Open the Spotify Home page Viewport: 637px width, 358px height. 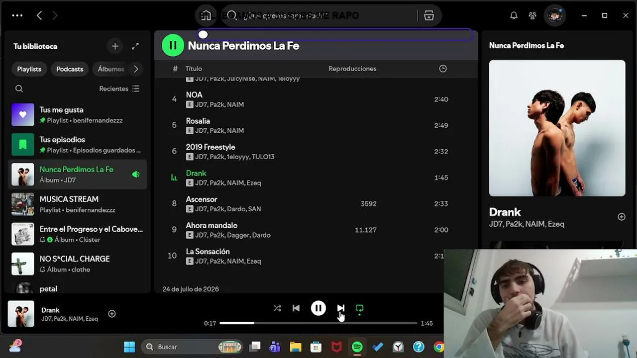coord(206,15)
